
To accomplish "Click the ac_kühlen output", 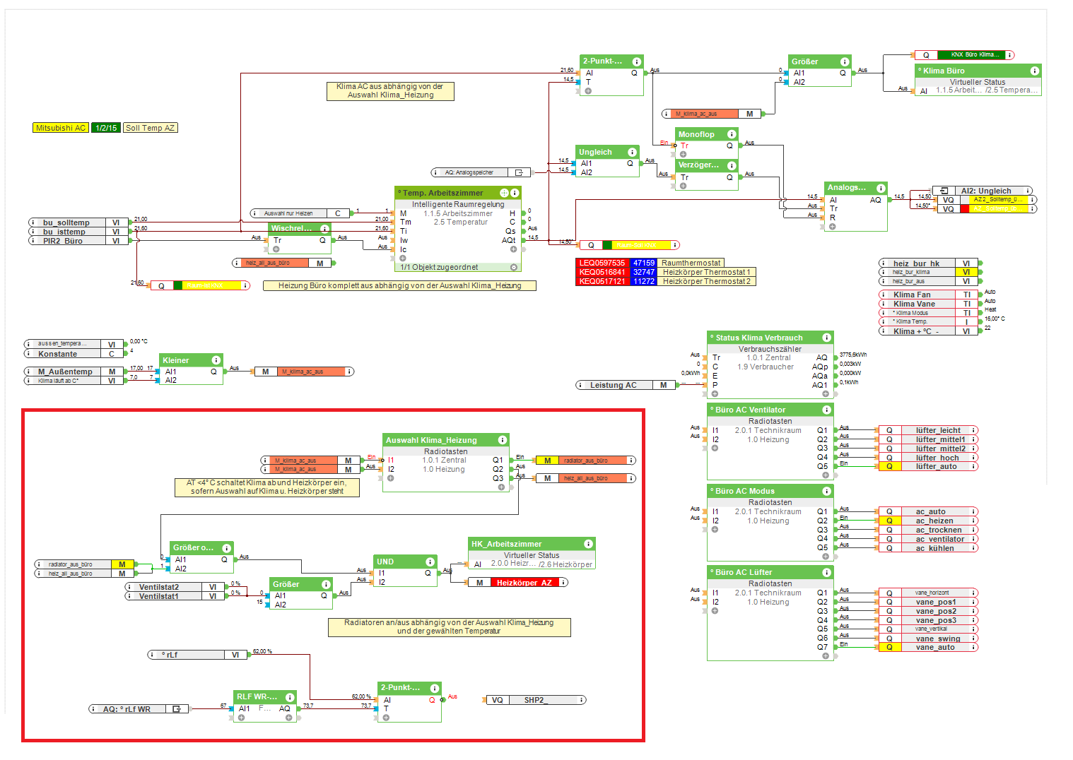I will point(928,548).
